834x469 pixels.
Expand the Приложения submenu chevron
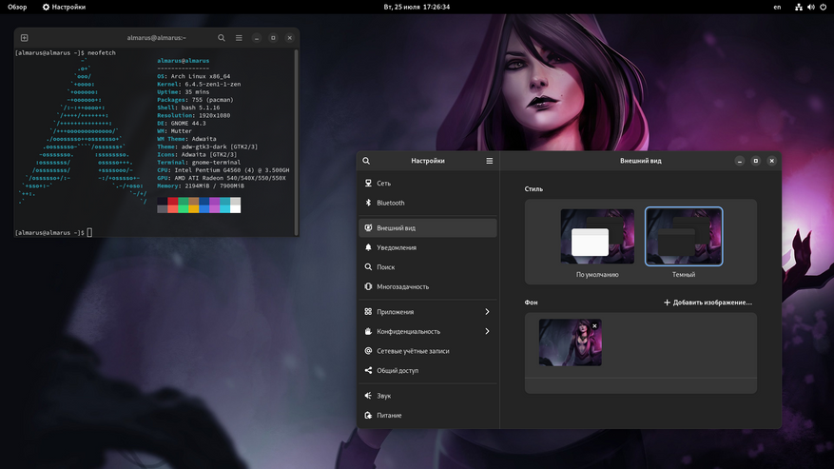487,312
